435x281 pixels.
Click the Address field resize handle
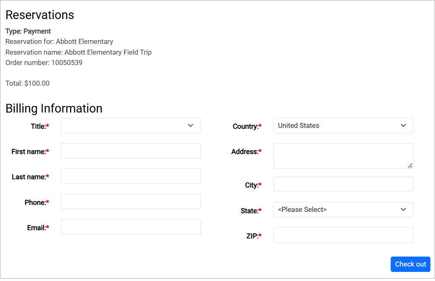pos(410,166)
